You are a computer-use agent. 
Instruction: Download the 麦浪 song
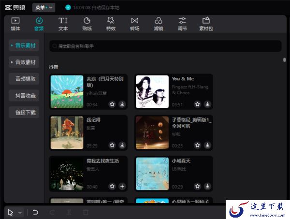point(122,104)
